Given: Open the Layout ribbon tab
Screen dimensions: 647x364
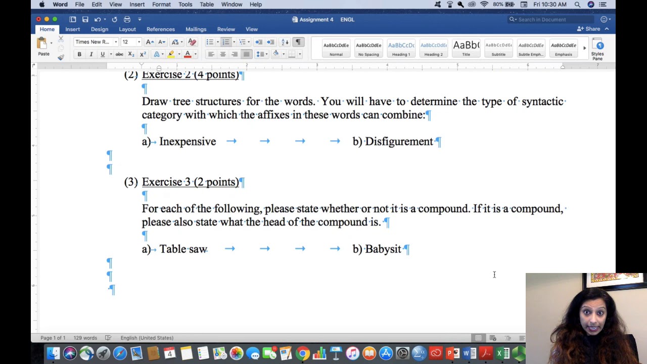Looking at the screenshot, I should coord(127,29).
